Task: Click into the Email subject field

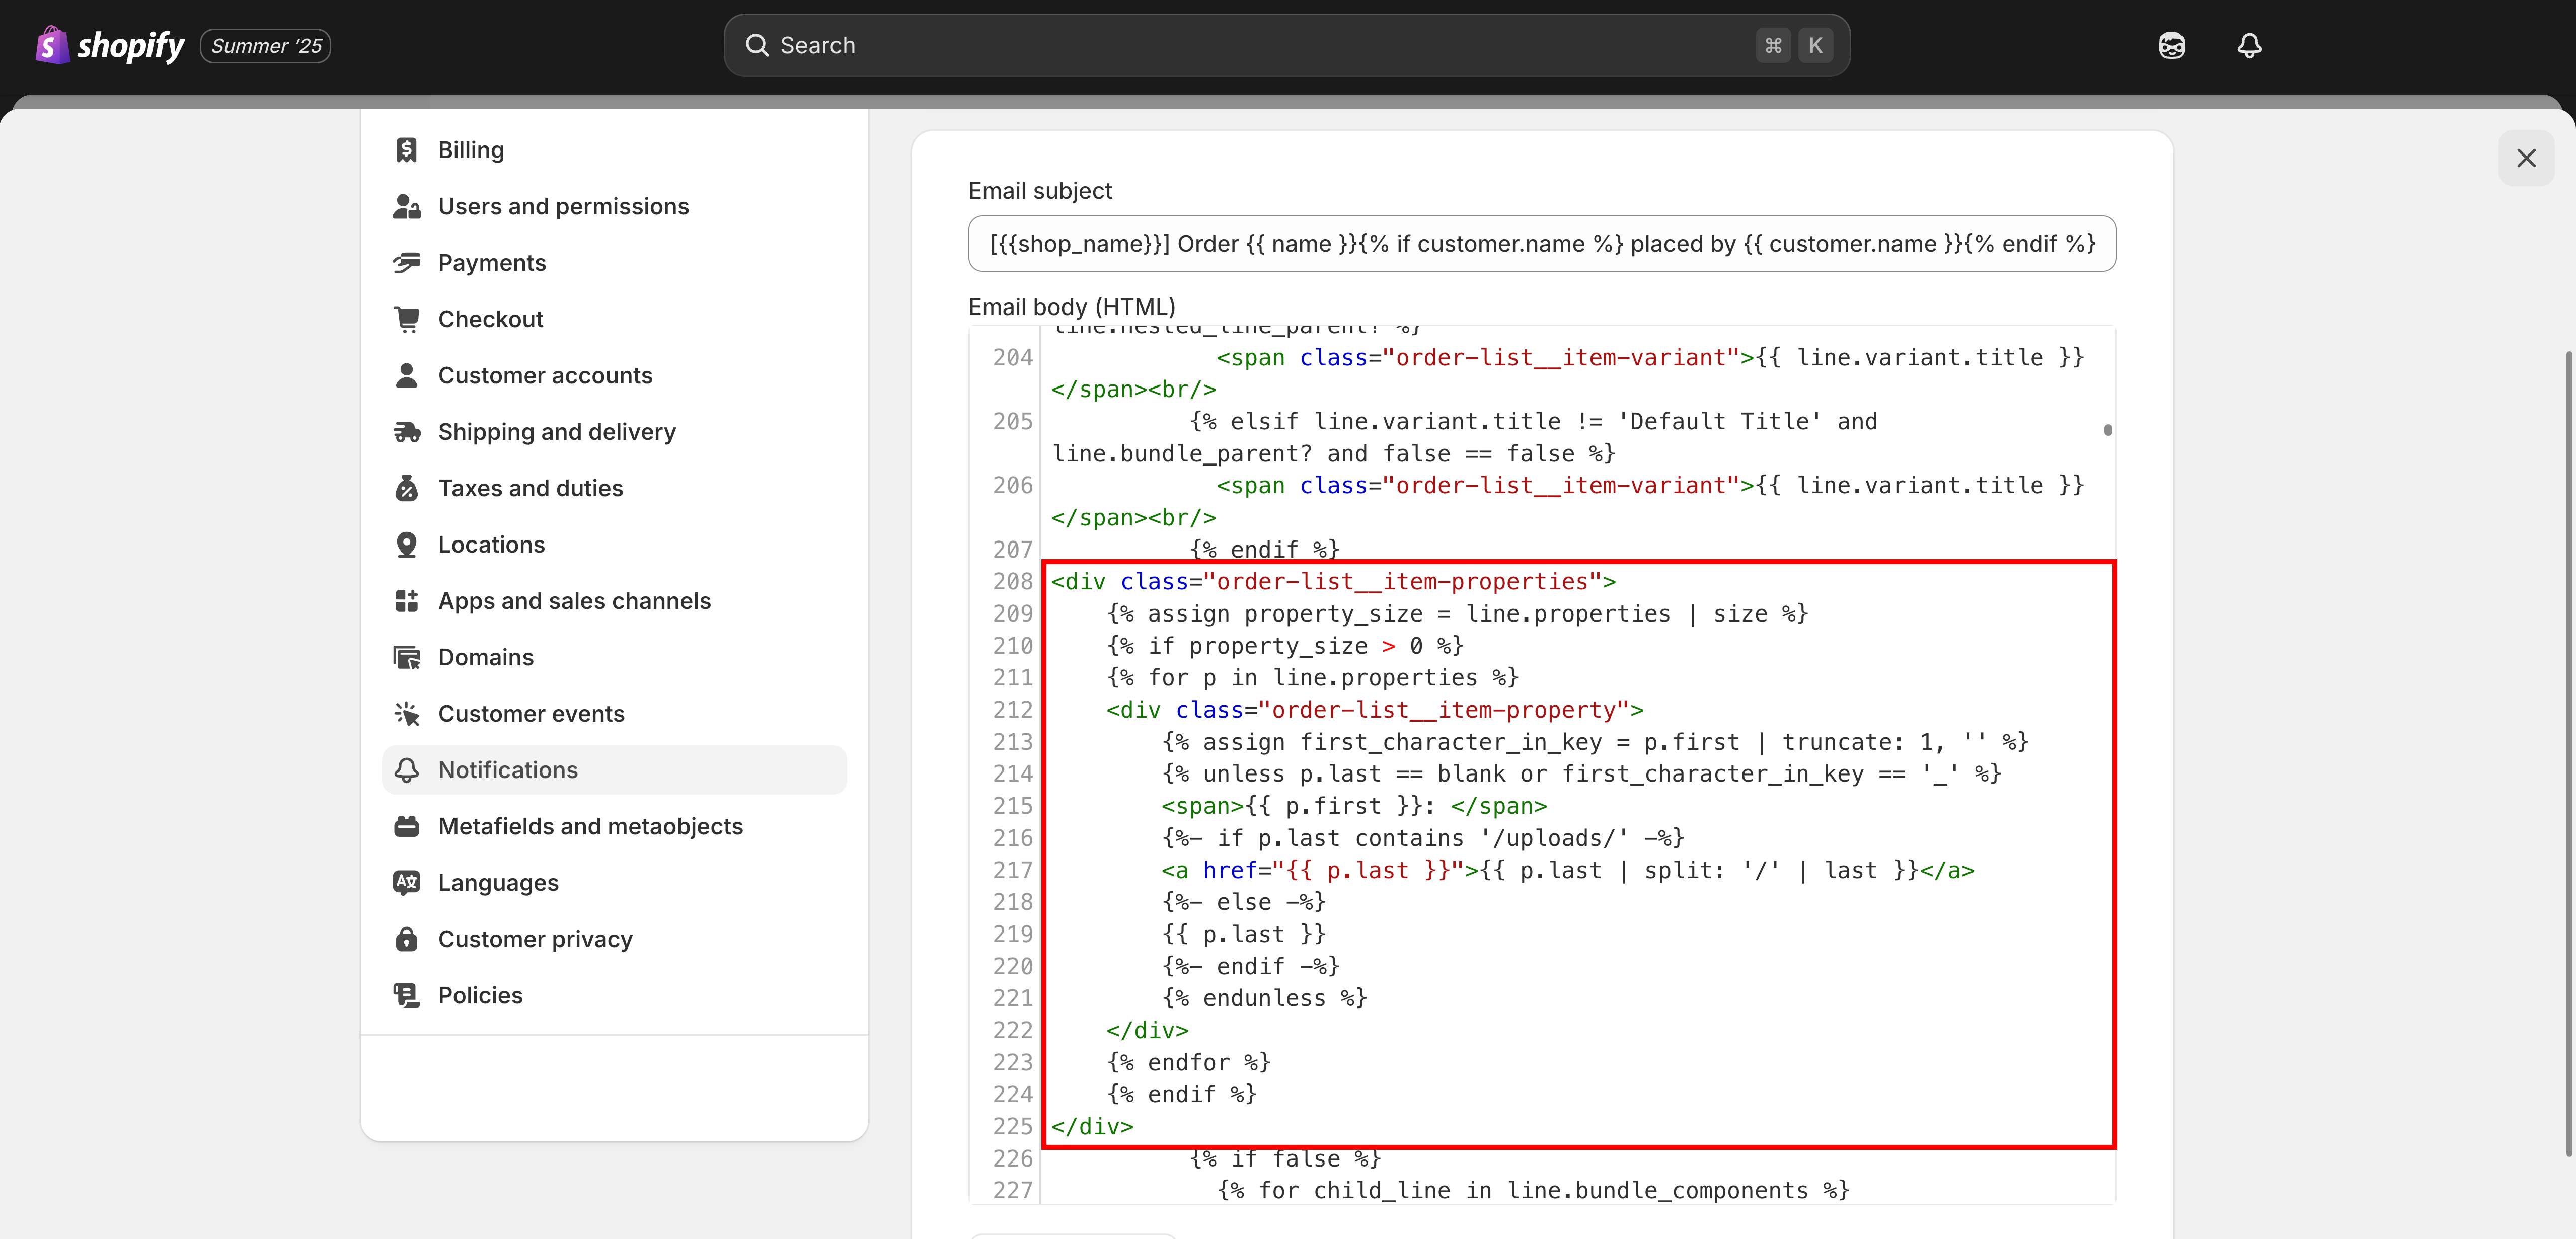Action: pos(1541,244)
